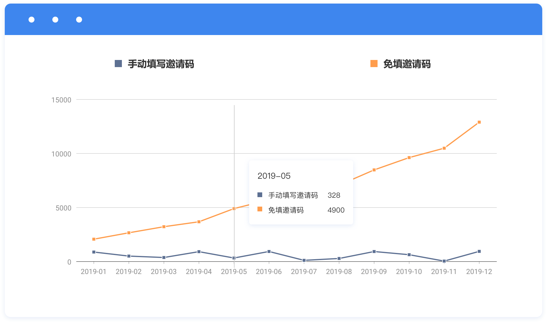
Task: Click the 2019-10 x-axis label
Action: point(409,272)
